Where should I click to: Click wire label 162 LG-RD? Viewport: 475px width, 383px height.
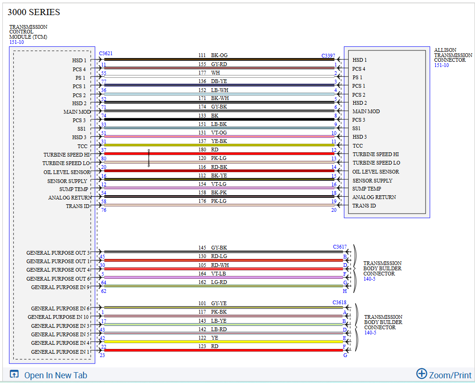tap(213, 282)
